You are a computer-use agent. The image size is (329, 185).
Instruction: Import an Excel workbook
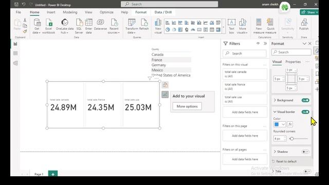pyautogui.click(x=48, y=26)
